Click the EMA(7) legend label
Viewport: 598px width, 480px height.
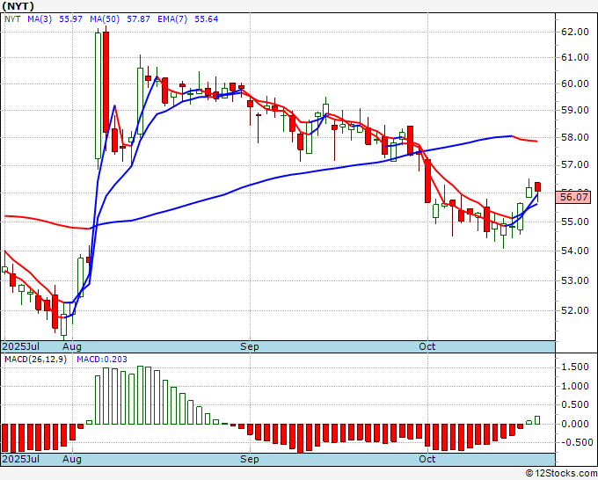172,19
